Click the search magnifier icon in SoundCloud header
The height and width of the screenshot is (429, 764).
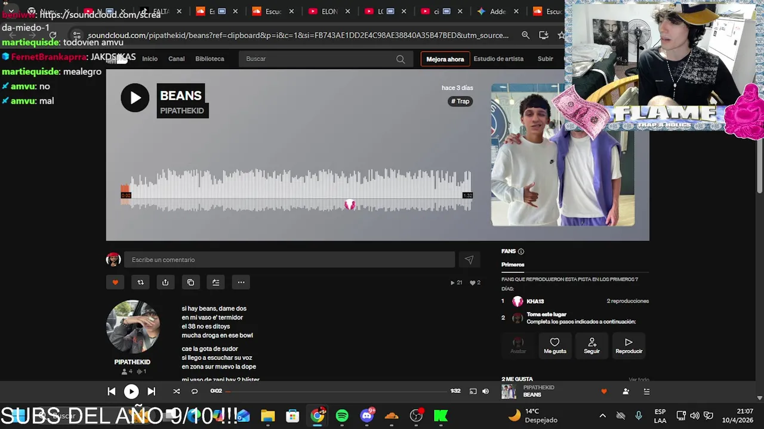pos(401,59)
